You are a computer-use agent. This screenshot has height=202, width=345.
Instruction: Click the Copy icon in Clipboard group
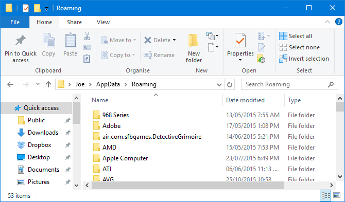pyautogui.click(x=48, y=41)
